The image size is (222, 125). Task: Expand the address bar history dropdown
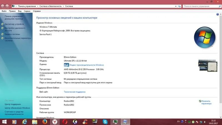(176, 6)
